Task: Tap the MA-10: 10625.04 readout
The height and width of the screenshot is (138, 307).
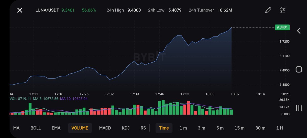Action: pyautogui.click(x=74, y=99)
